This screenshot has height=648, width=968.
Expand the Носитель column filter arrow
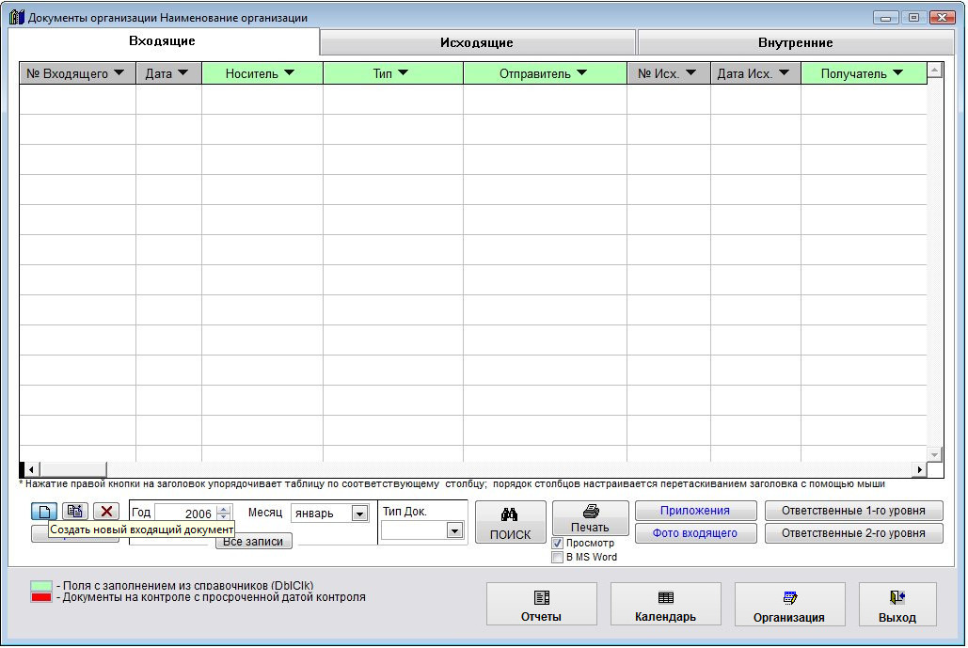pyautogui.click(x=289, y=72)
